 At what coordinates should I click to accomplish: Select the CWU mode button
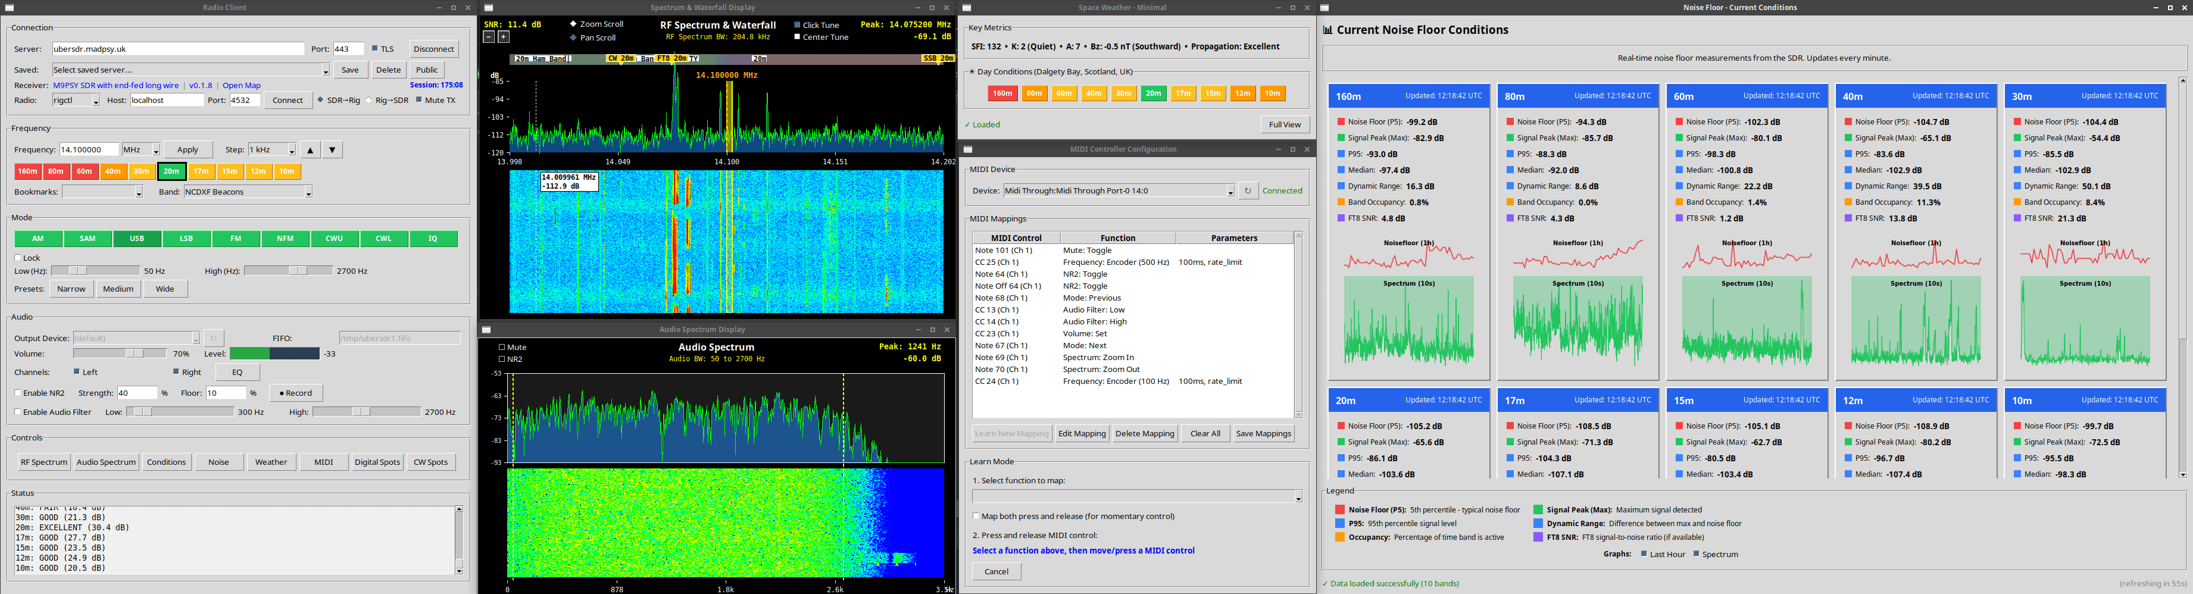tap(334, 239)
